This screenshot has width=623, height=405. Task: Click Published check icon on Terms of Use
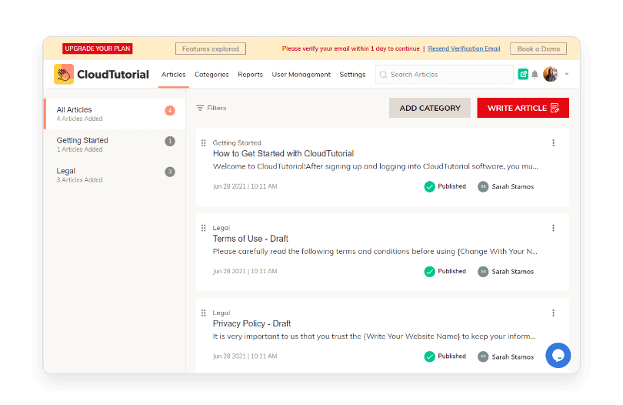pyautogui.click(x=429, y=272)
